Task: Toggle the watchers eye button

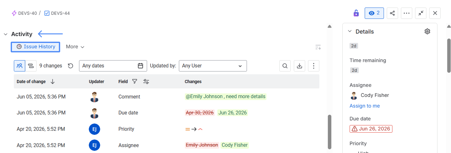Action: pos(374,13)
